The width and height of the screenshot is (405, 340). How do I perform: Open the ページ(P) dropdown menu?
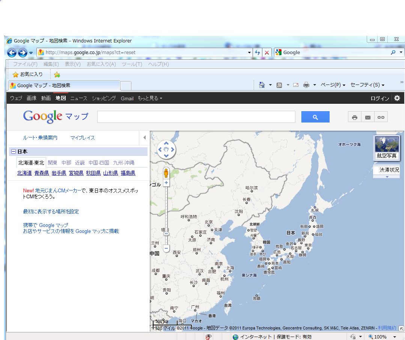click(x=333, y=85)
